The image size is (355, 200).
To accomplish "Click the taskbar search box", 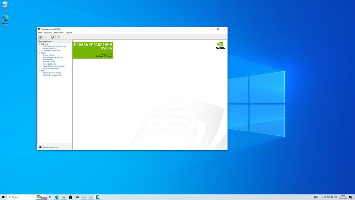I will 27,197.
